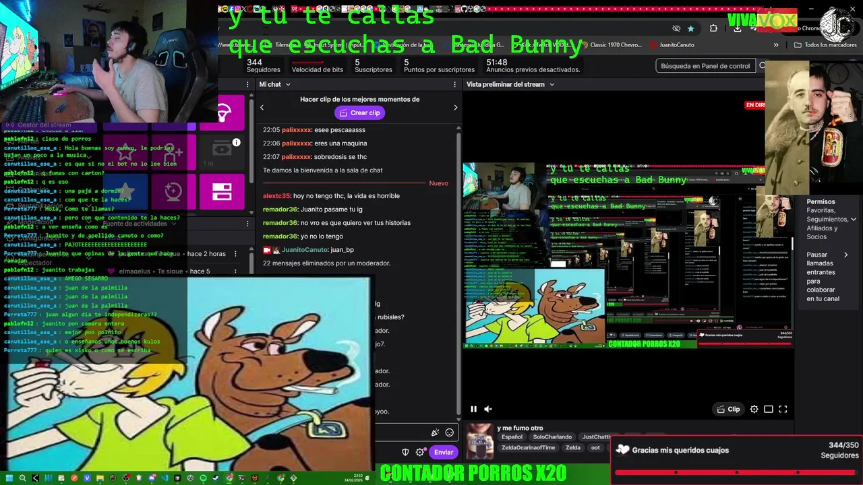Image resolution: width=863 pixels, height=485 pixels.
Task: Click the 344 Seguidores stat
Action: [263, 65]
